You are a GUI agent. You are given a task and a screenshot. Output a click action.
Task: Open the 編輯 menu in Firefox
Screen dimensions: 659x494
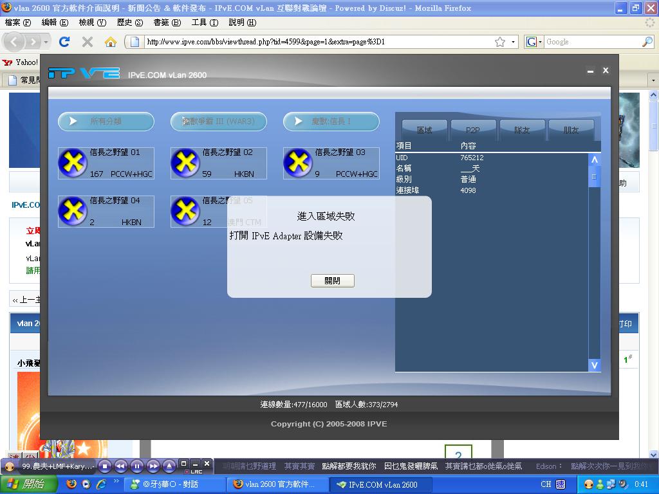pyautogui.click(x=55, y=23)
